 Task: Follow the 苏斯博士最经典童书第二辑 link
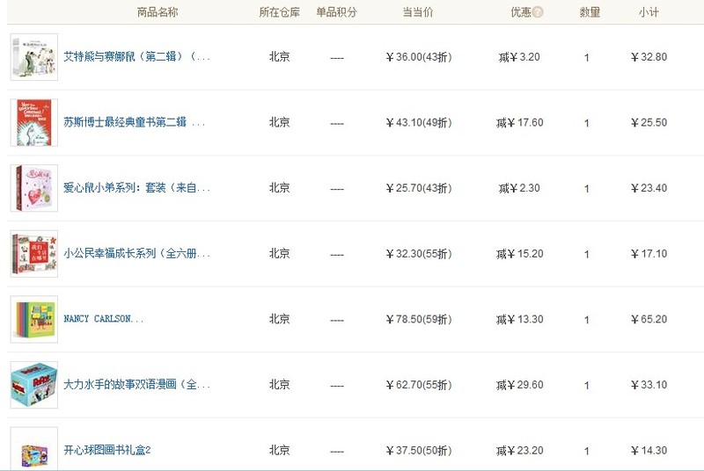click(x=134, y=123)
